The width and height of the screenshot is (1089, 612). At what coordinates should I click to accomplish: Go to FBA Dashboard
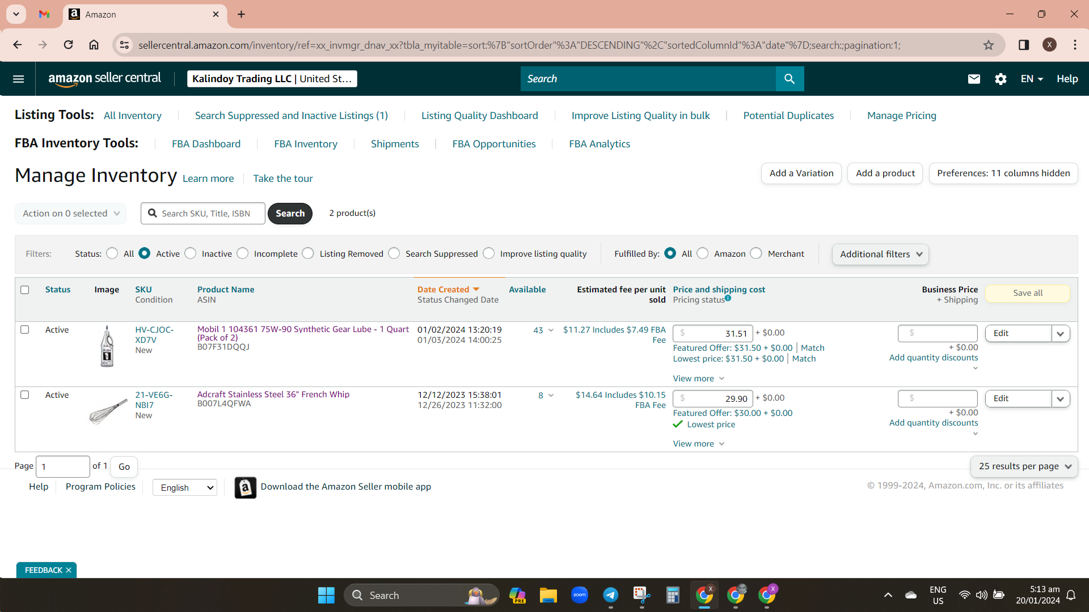coord(206,144)
